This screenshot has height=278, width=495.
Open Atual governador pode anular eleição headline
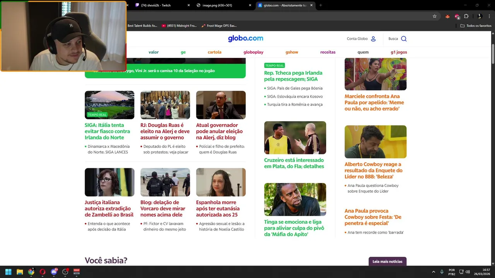[x=219, y=131]
